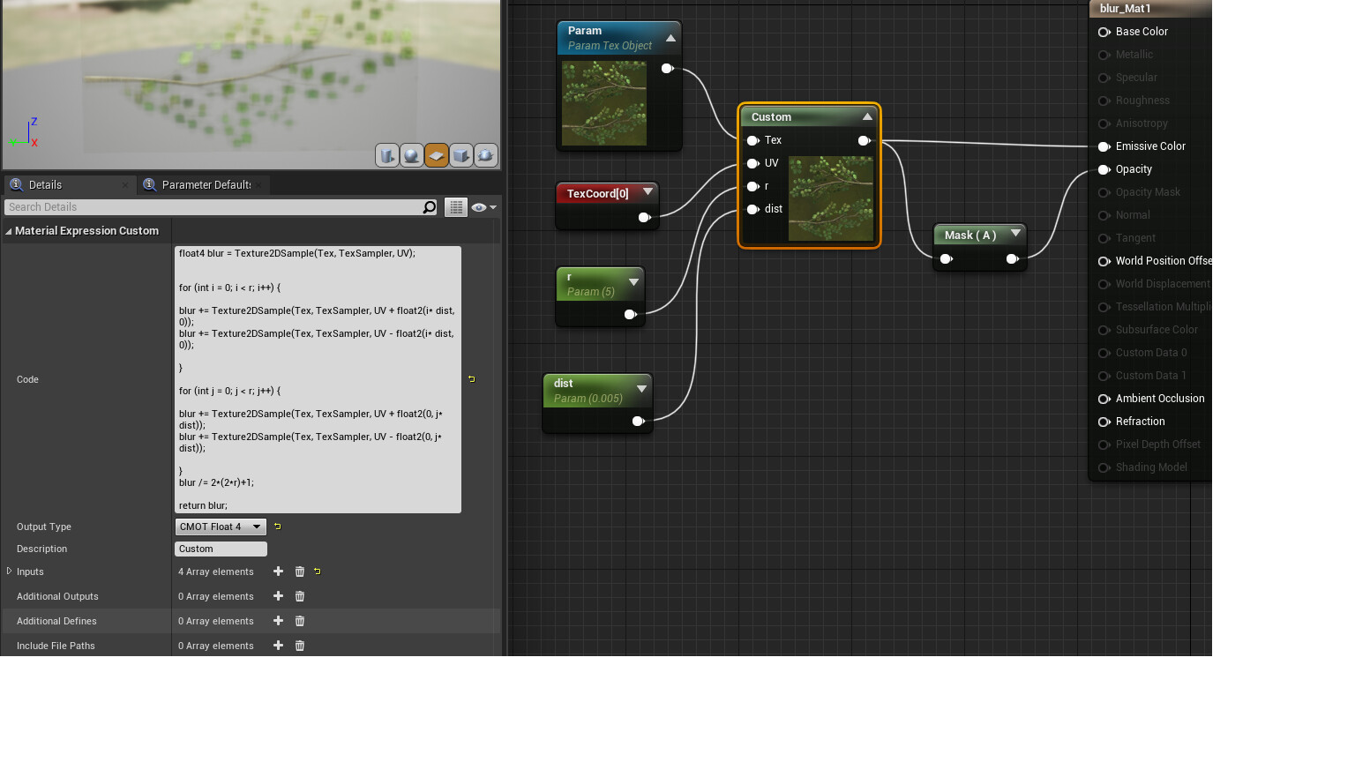The height and width of the screenshot is (762, 1355).
Task: Switch preview to cube mesh
Action: coord(460,156)
